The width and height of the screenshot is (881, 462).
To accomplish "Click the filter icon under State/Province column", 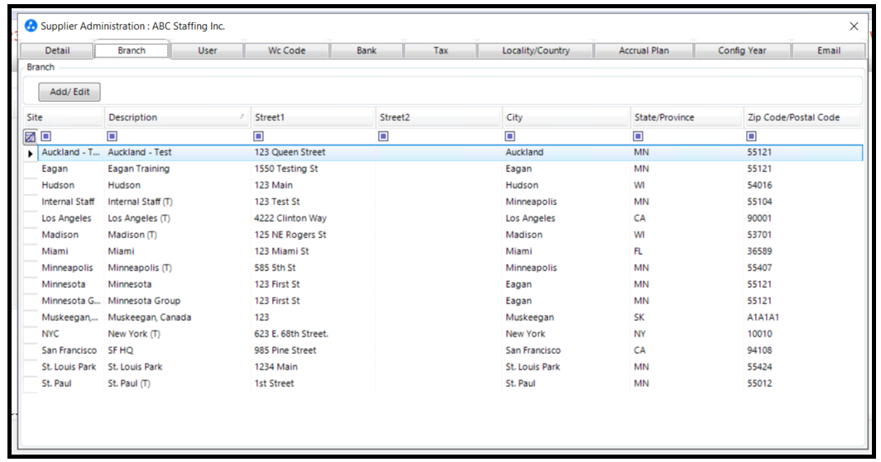I will tap(639, 136).
